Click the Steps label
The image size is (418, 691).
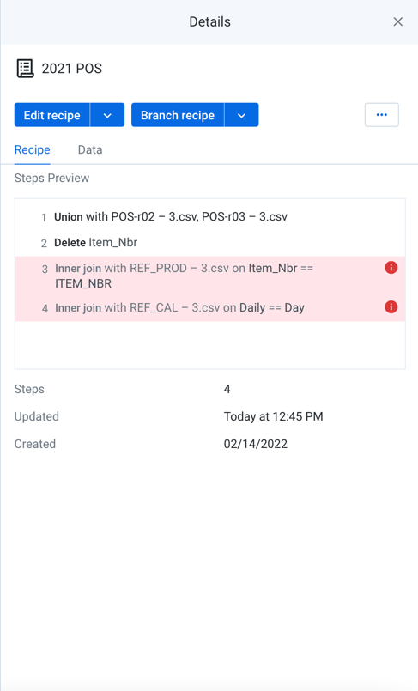pyautogui.click(x=29, y=389)
